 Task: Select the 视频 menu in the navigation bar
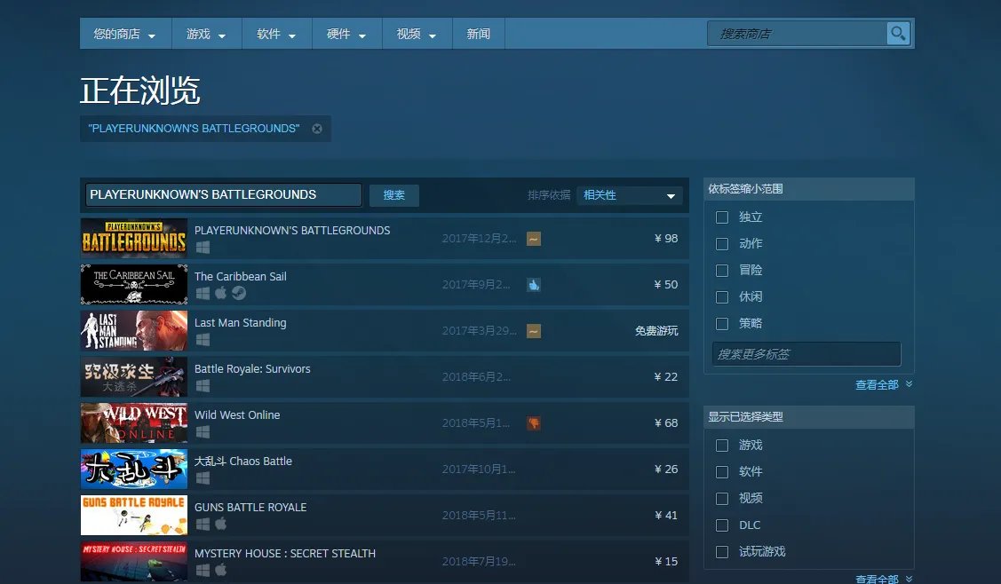[x=417, y=33]
